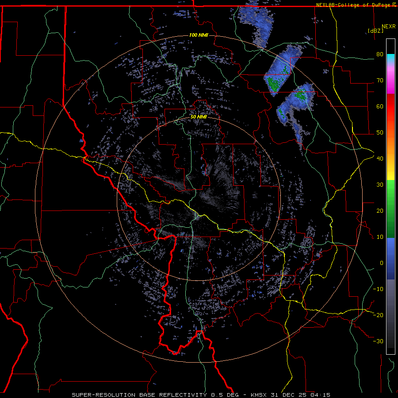This screenshot has height=398, width=398.
Task: Click the 30 dBZ scale value
Action: (380, 184)
